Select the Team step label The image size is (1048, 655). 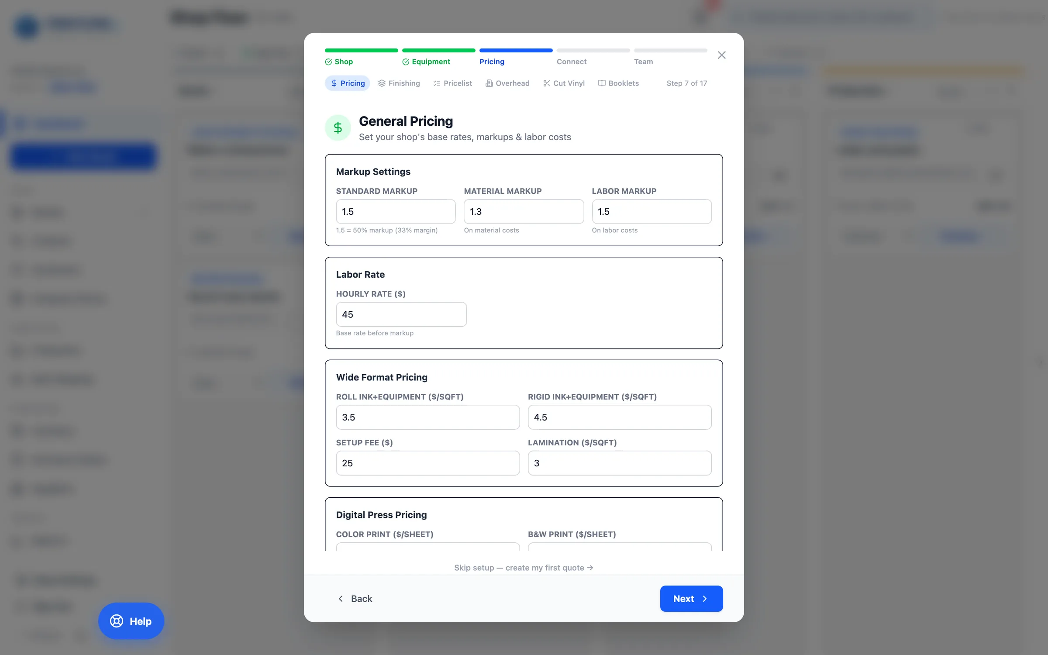[x=644, y=62]
